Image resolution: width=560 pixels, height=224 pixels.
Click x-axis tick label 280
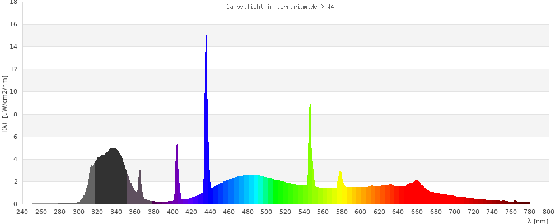[x=60, y=212]
